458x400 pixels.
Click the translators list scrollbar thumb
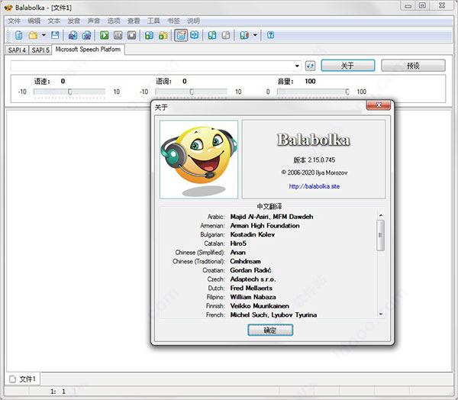tap(381, 235)
